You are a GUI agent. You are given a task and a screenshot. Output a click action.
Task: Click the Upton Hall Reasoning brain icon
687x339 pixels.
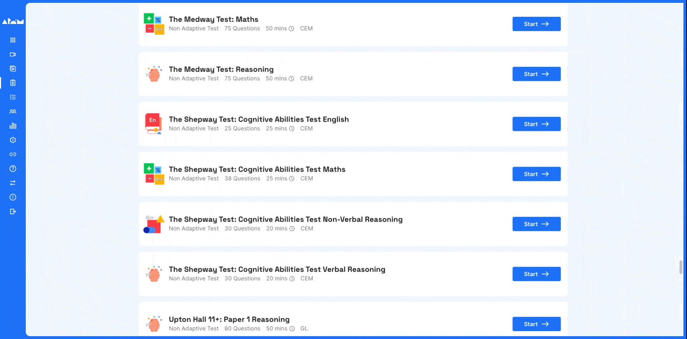[x=154, y=324]
